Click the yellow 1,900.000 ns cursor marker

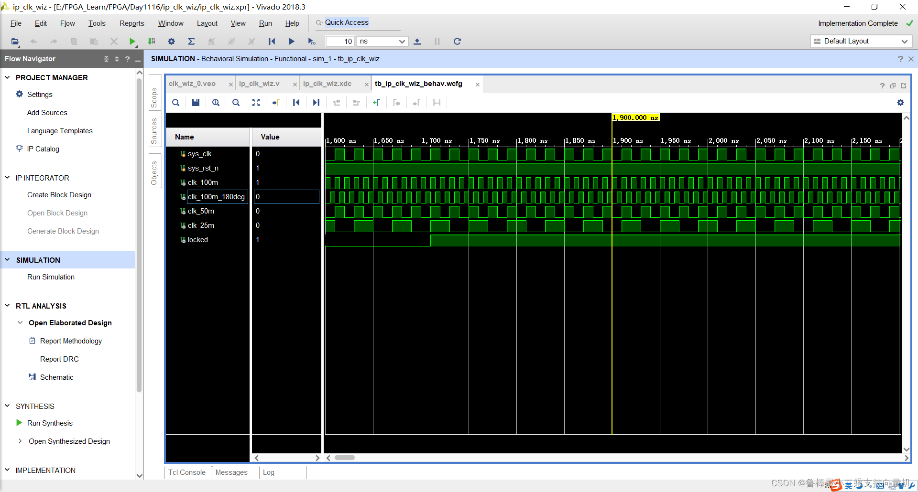pyautogui.click(x=636, y=118)
